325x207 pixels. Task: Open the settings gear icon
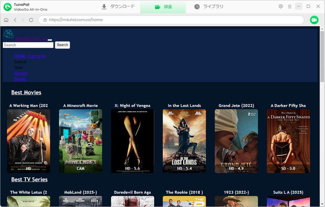[280, 6]
